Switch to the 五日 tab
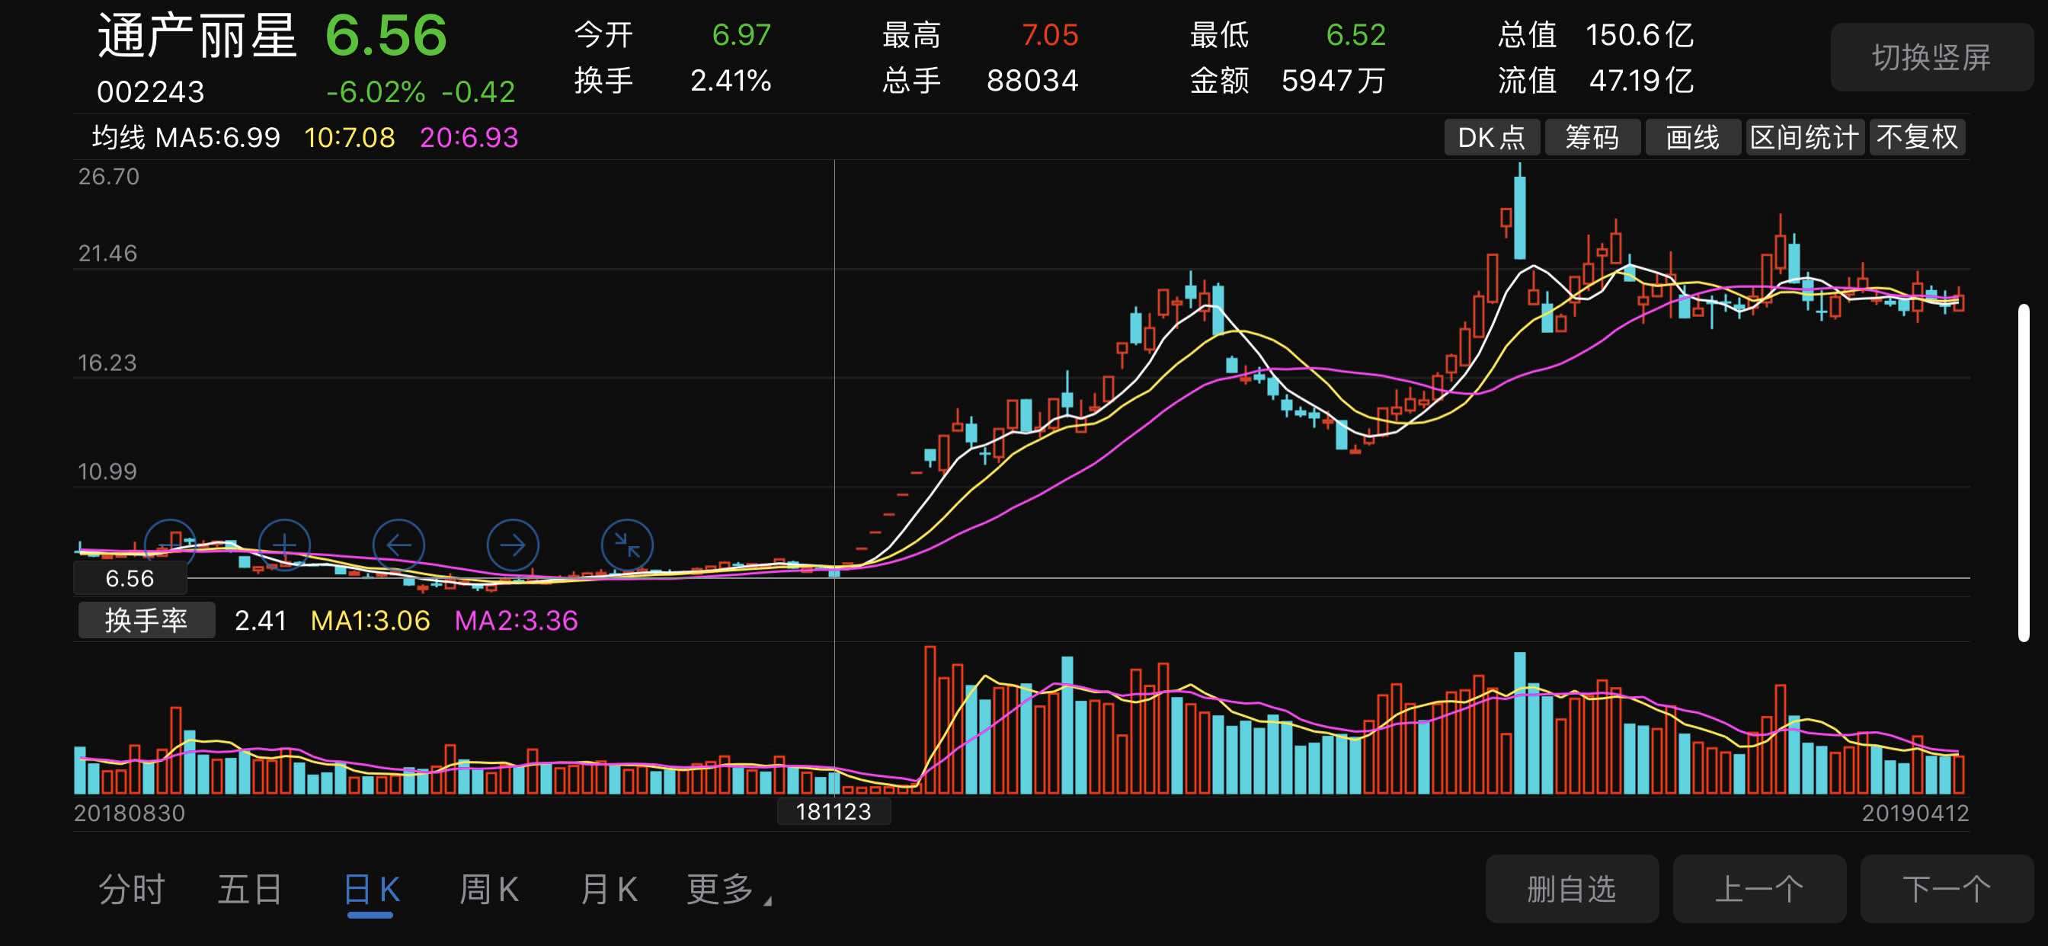This screenshot has height=946, width=2048. click(x=251, y=889)
